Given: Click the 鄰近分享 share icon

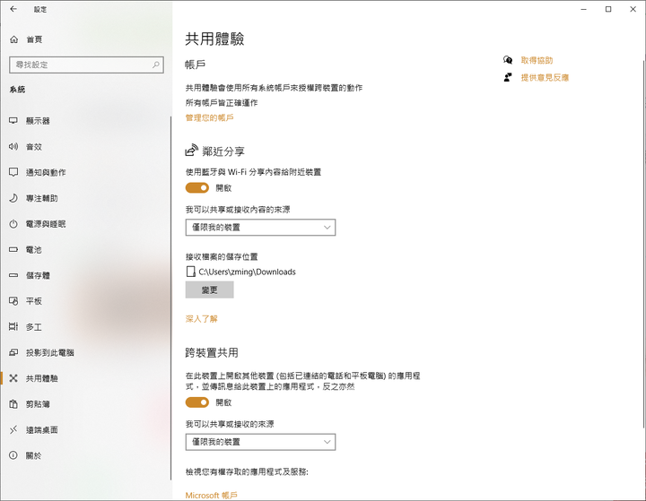Looking at the screenshot, I should coord(191,151).
